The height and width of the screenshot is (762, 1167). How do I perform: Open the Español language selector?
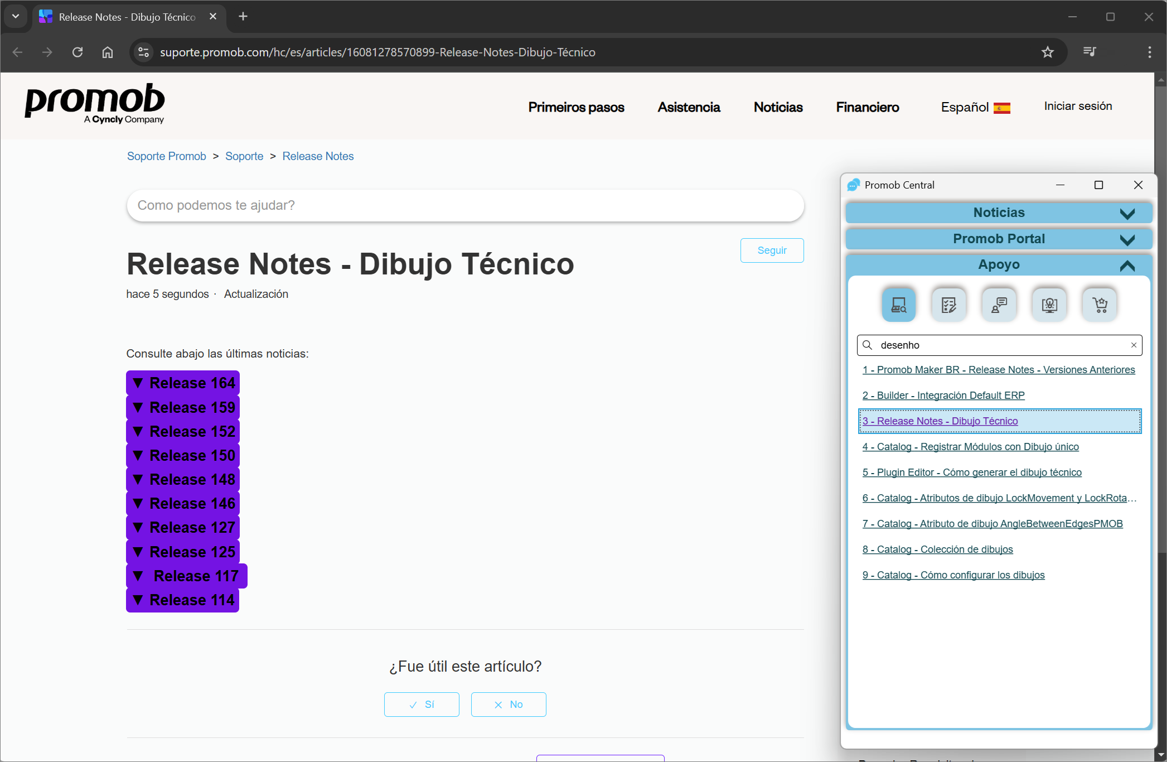click(975, 107)
